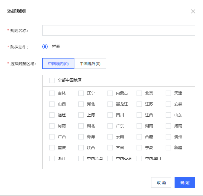Check the 宁夏 checkbox
203x196 pixels.
coord(139,148)
